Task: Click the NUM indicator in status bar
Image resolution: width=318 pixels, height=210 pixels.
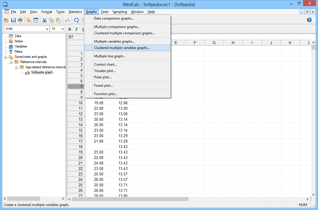Action: click(x=303, y=205)
